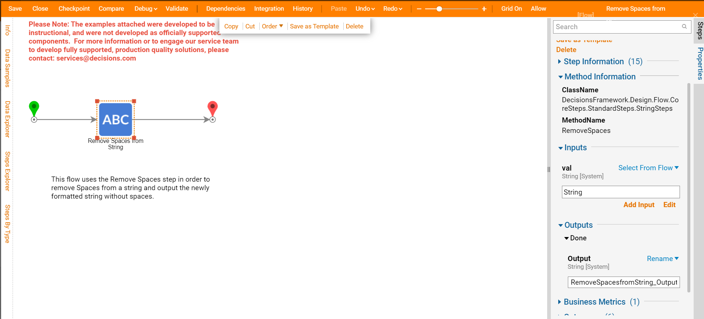Click the flow description text on canvas
The width and height of the screenshot is (704, 319).
tap(131, 188)
